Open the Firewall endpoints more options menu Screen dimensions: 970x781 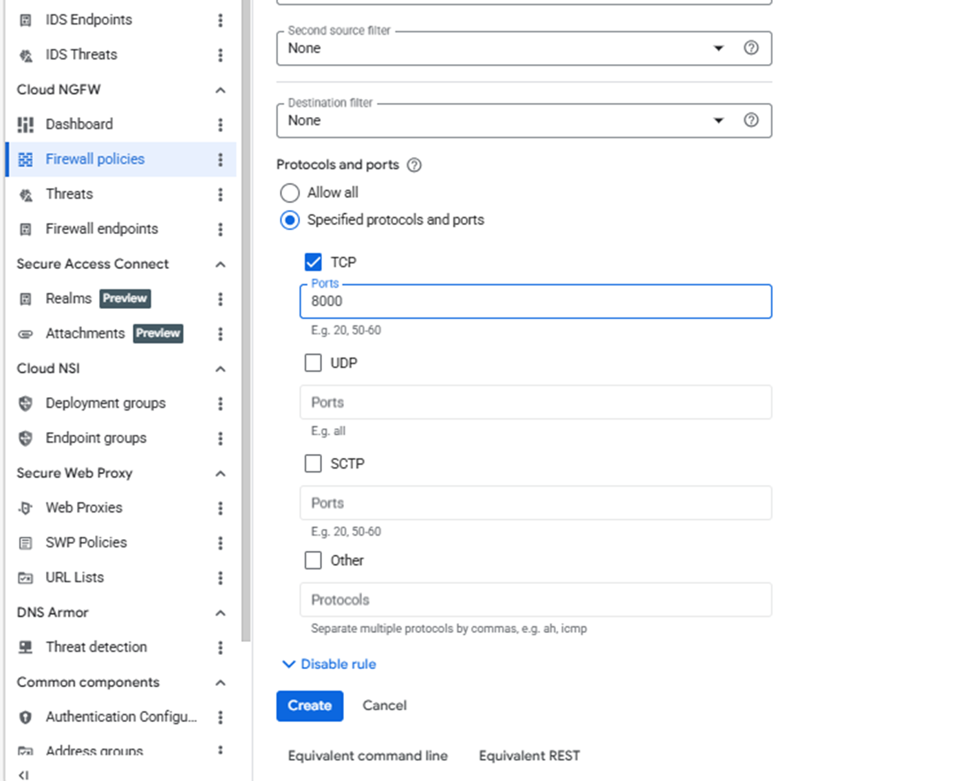click(x=221, y=229)
